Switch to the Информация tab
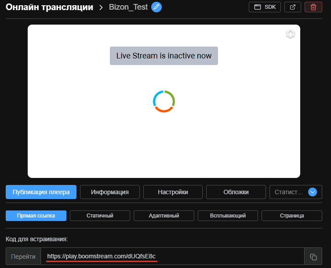This screenshot has height=268, width=331. click(110, 192)
